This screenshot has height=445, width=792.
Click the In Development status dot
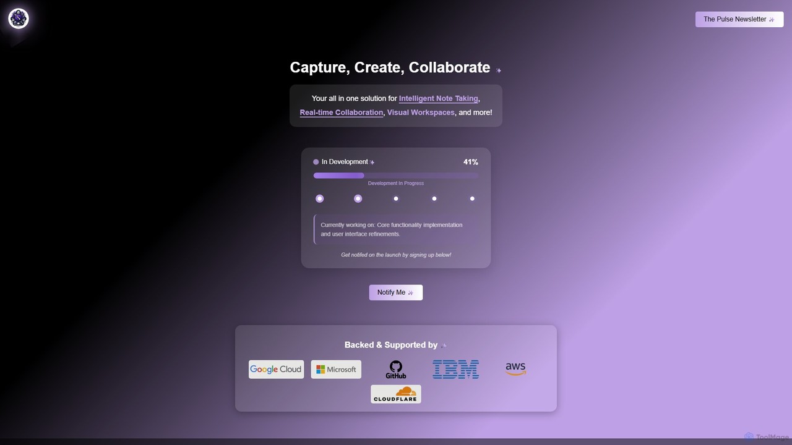[x=316, y=162]
